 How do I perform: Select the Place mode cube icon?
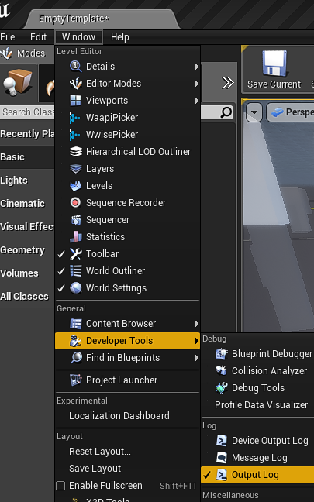(x=18, y=82)
